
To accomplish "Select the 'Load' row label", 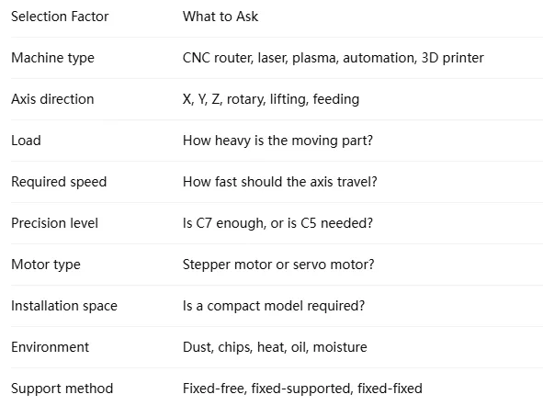I will pyautogui.click(x=26, y=141).
